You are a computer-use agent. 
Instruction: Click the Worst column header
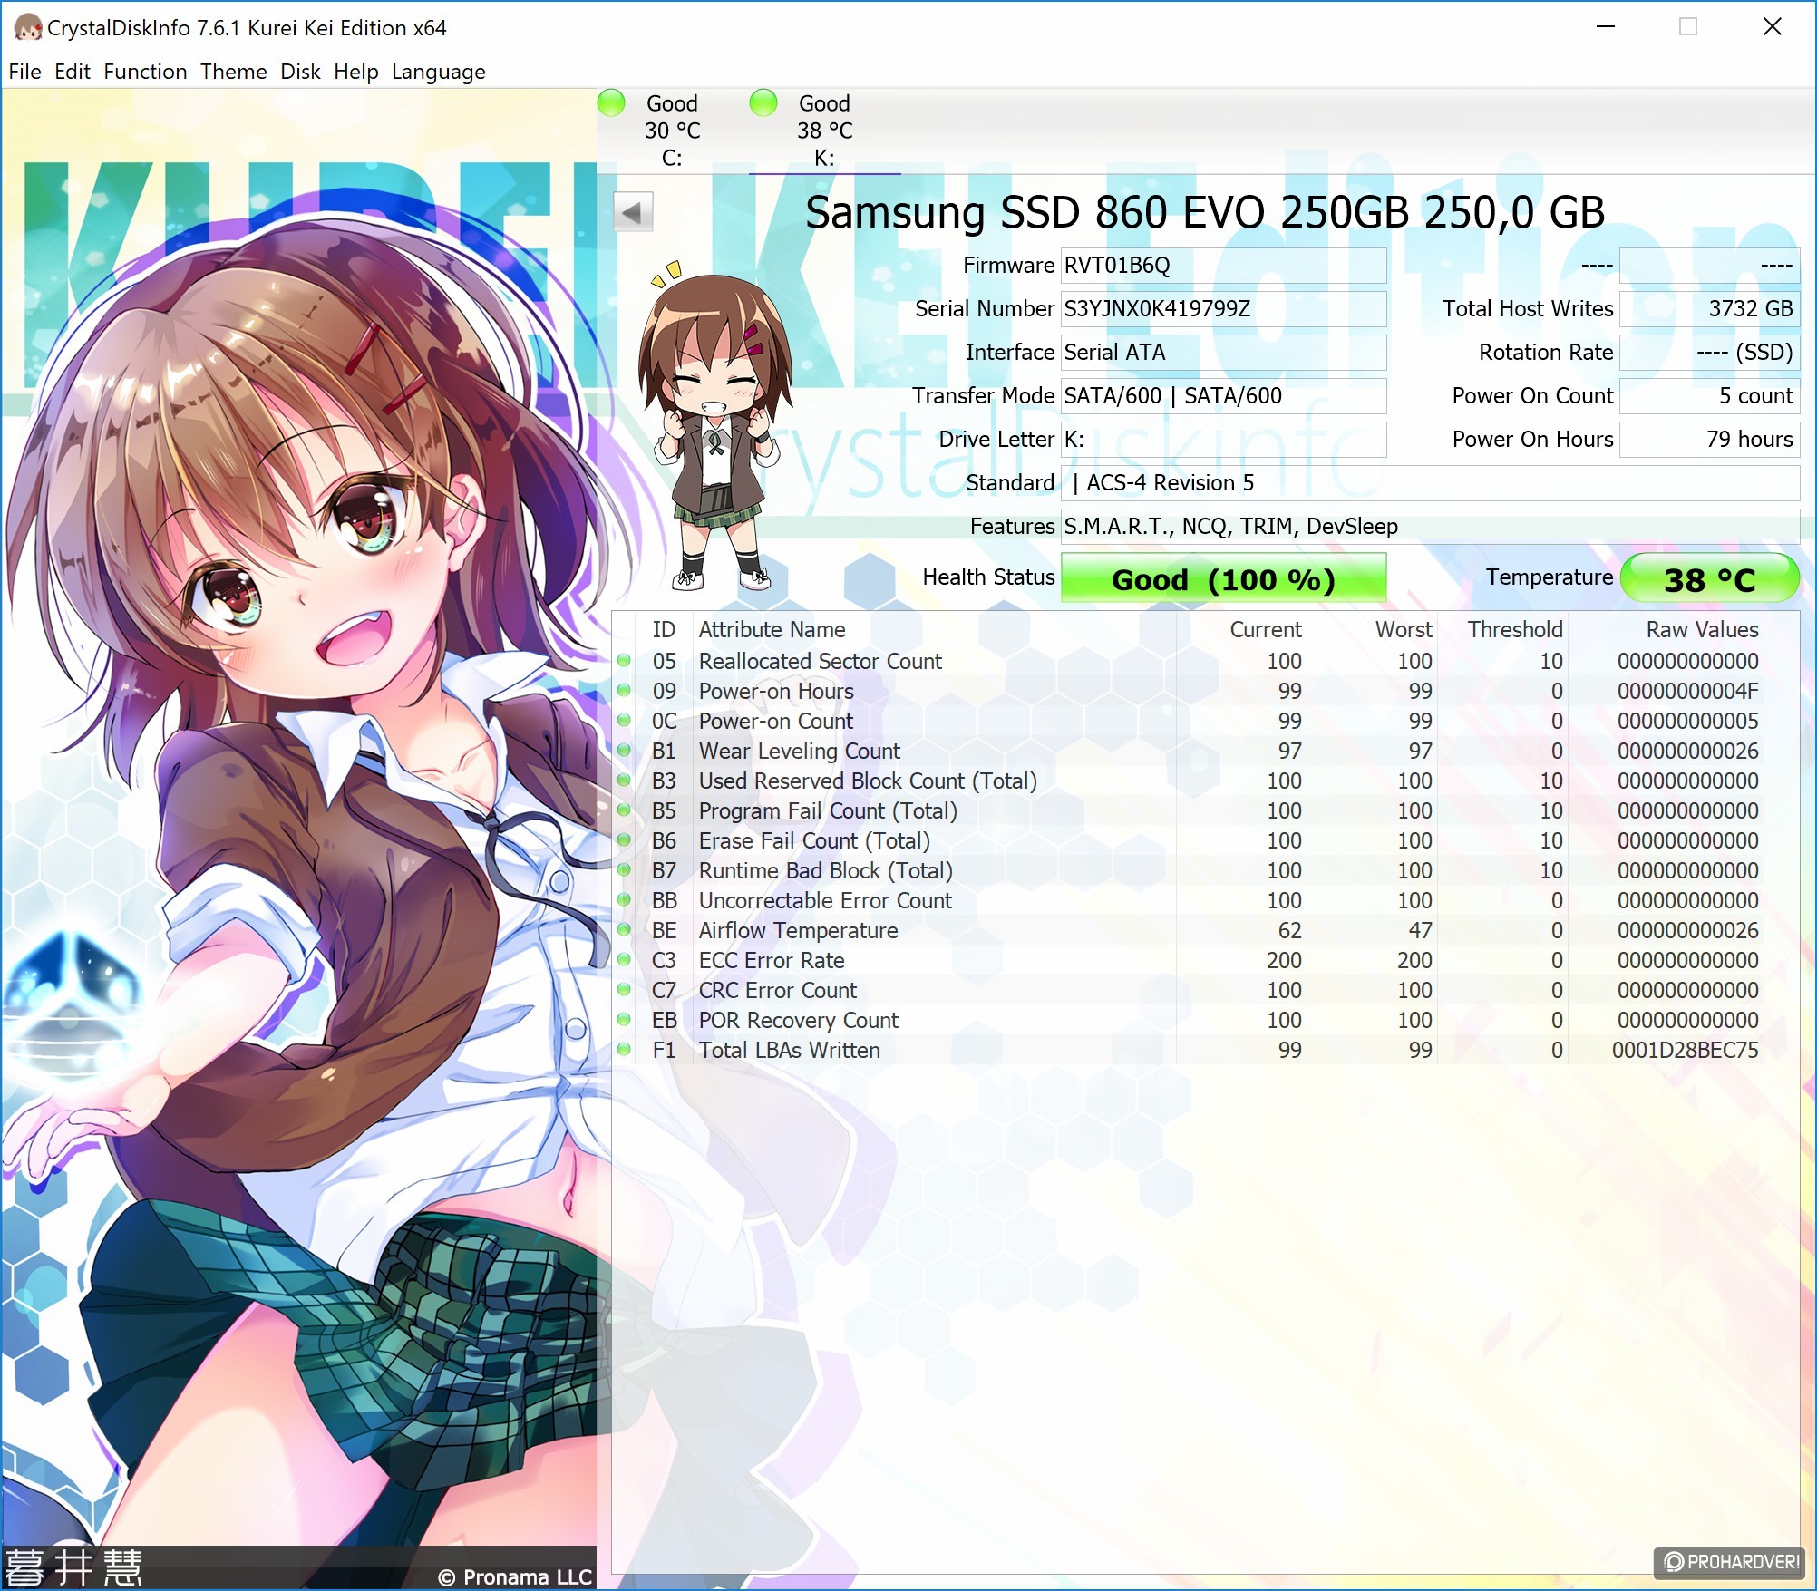[1372, 629]
